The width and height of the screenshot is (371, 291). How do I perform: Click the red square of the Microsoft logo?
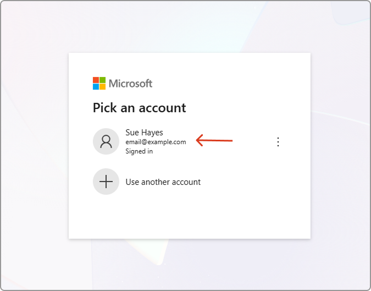pos(96,80)
